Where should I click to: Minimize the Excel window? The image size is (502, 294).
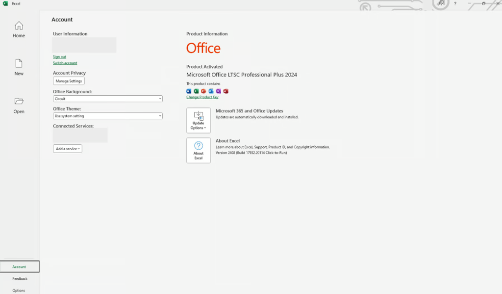[x=469, y=3]
